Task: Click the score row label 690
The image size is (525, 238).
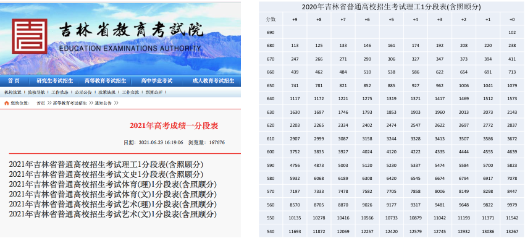Action: click(271, 33)
